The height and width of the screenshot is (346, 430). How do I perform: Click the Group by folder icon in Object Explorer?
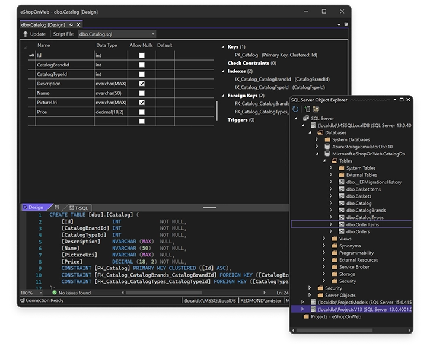[x=316, y=109]
